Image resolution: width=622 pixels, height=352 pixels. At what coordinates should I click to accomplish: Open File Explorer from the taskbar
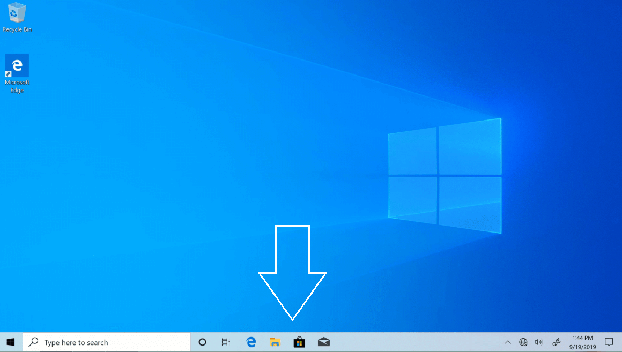pyautogui.click(x=275, y=342)
